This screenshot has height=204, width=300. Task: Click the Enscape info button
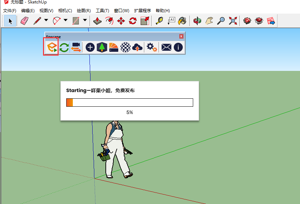coord(178,47)
